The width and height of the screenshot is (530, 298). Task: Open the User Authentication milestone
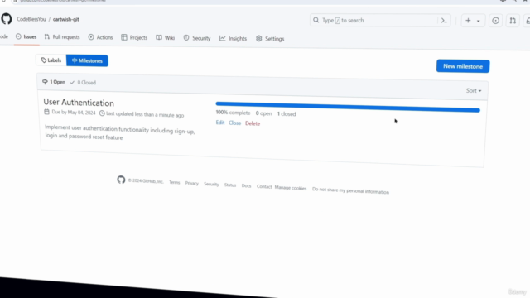[x=79, y=103]
